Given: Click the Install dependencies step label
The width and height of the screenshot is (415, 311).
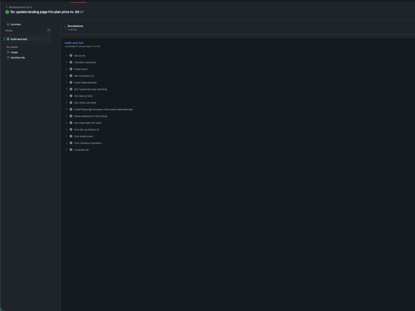Looking at the screenshot, I should coord(85,83).
